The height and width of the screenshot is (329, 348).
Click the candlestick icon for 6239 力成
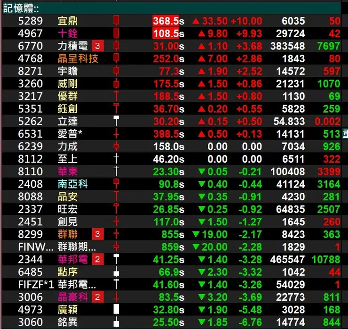click(116, 146)
